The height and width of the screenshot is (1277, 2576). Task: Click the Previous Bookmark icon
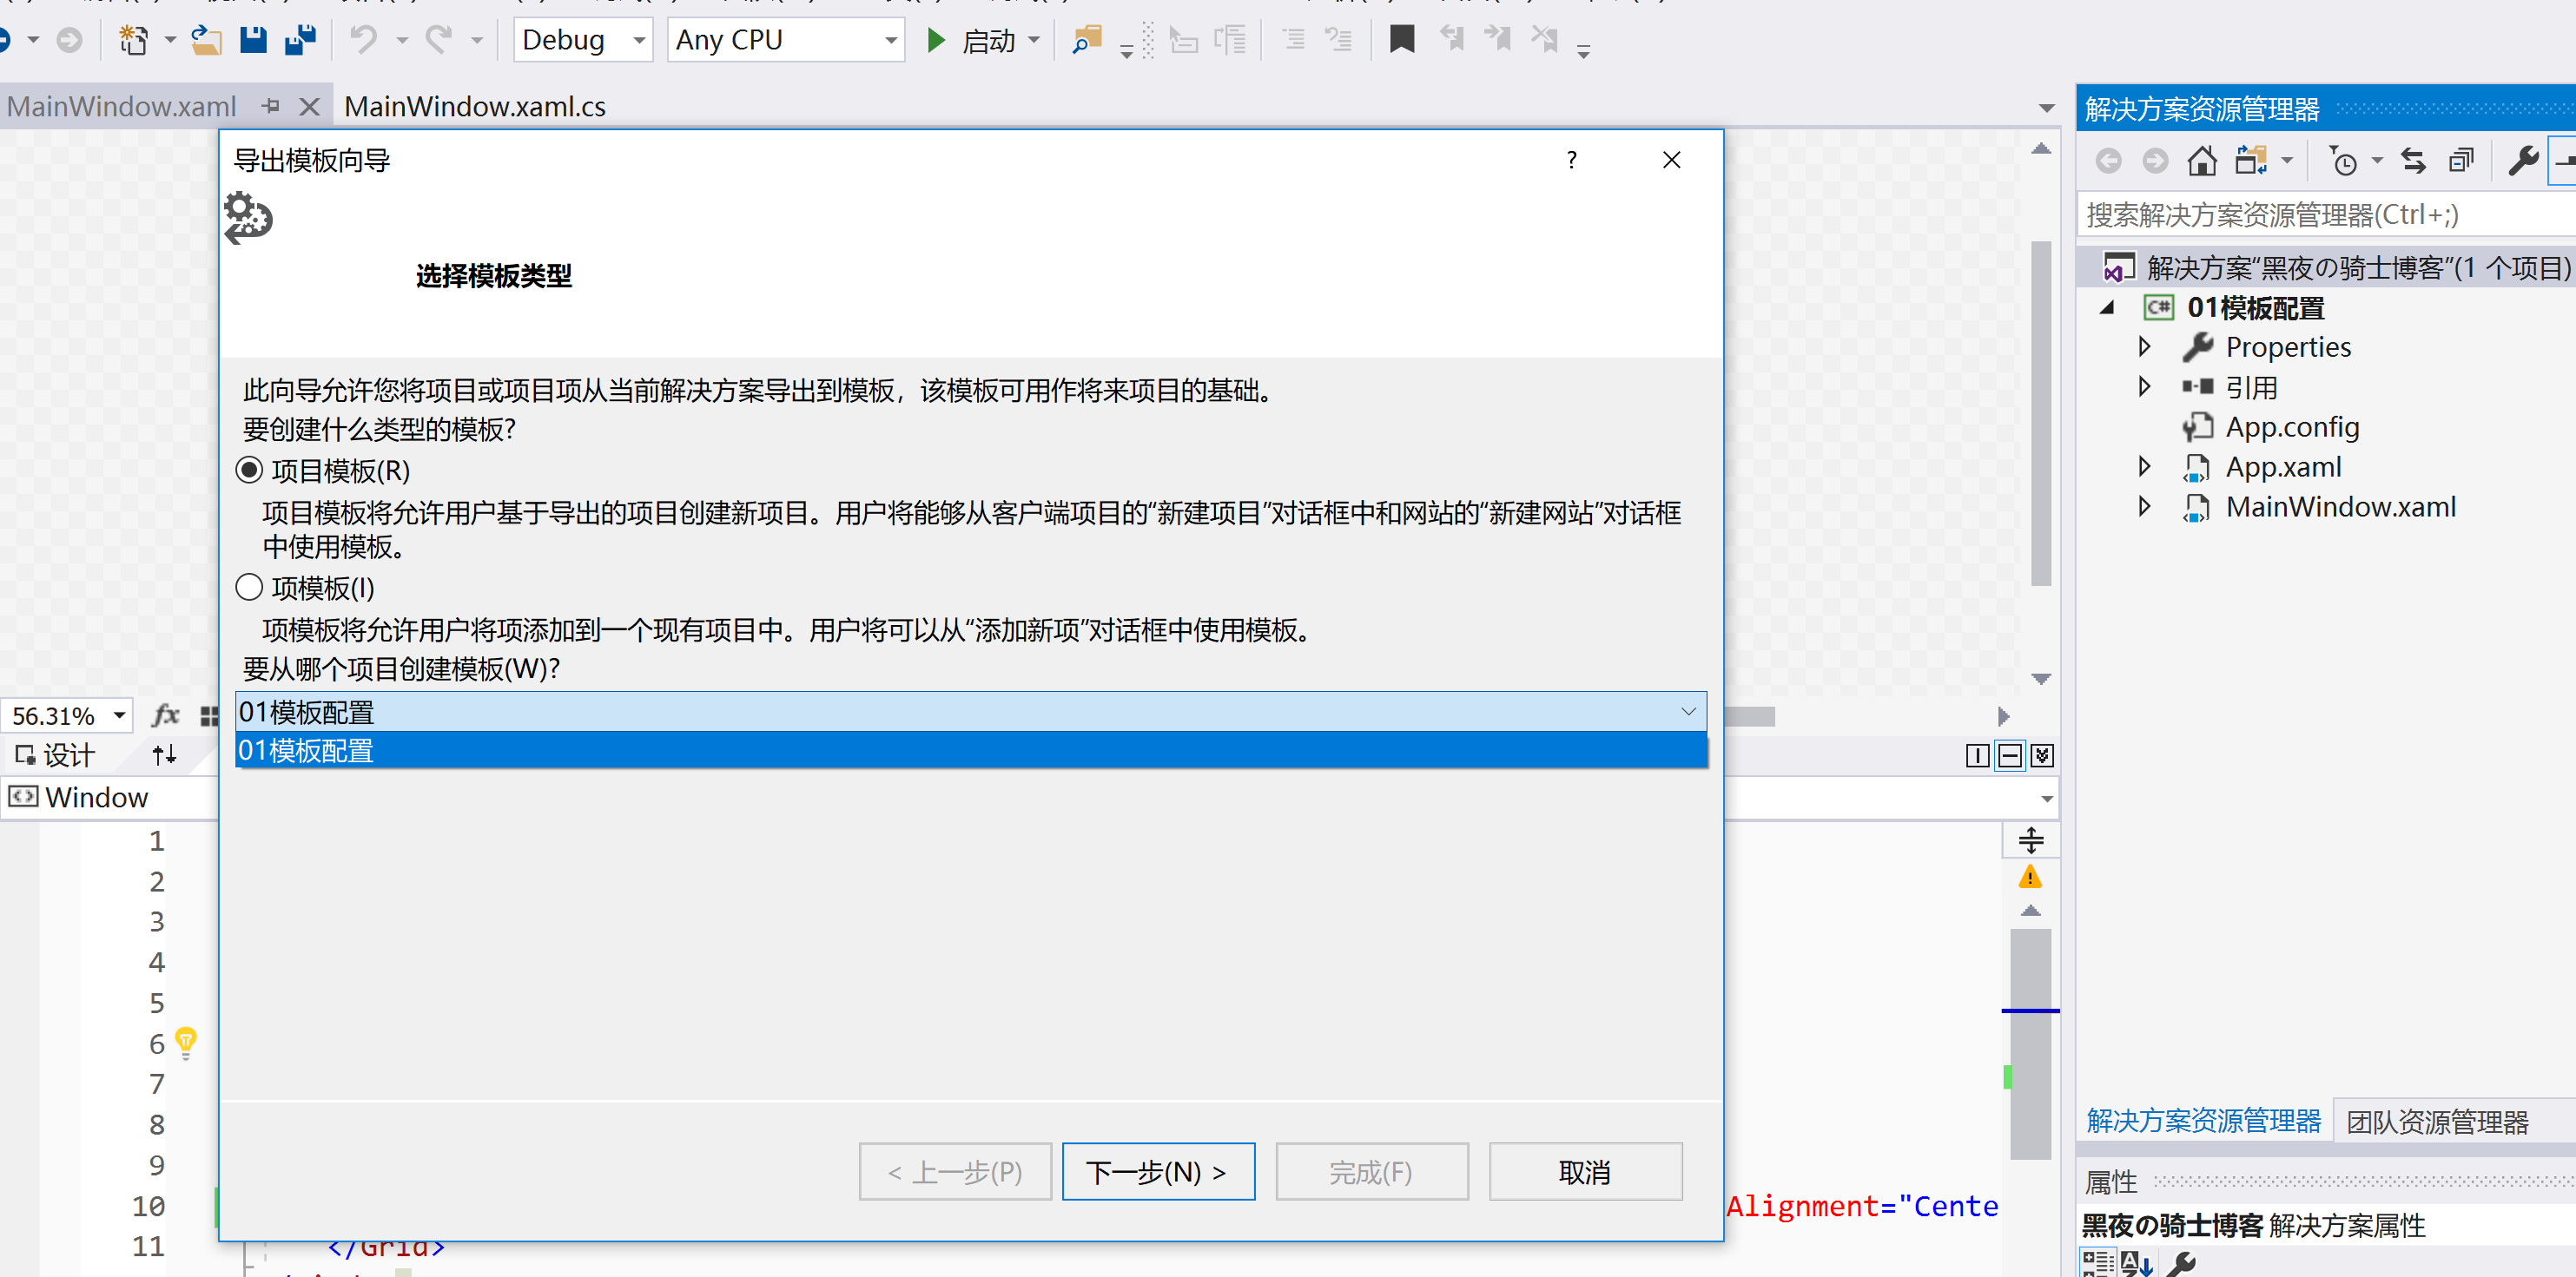pos(1451,40)
